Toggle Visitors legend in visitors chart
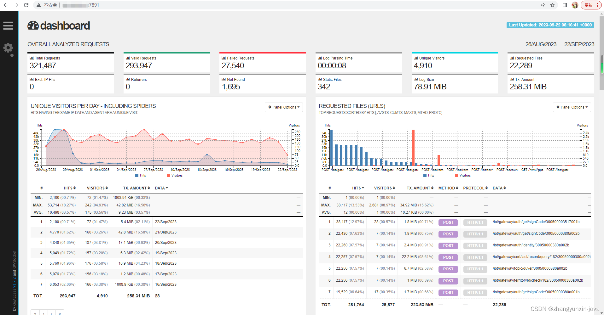 click(x=175, y=176)
